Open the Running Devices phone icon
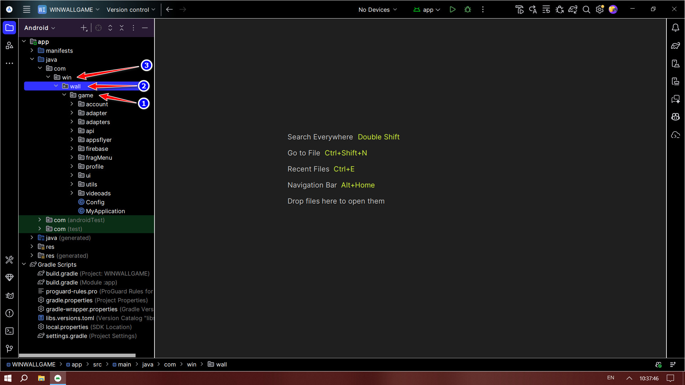The height and width of the screenshot is (385, 685). (x=676, y=81)
